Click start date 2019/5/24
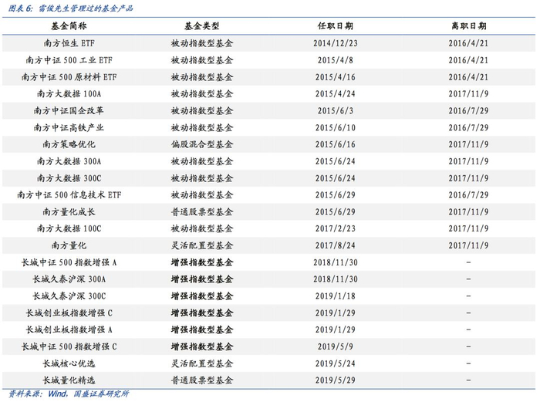This screenshot has height=402, width=540. (335, 363)
